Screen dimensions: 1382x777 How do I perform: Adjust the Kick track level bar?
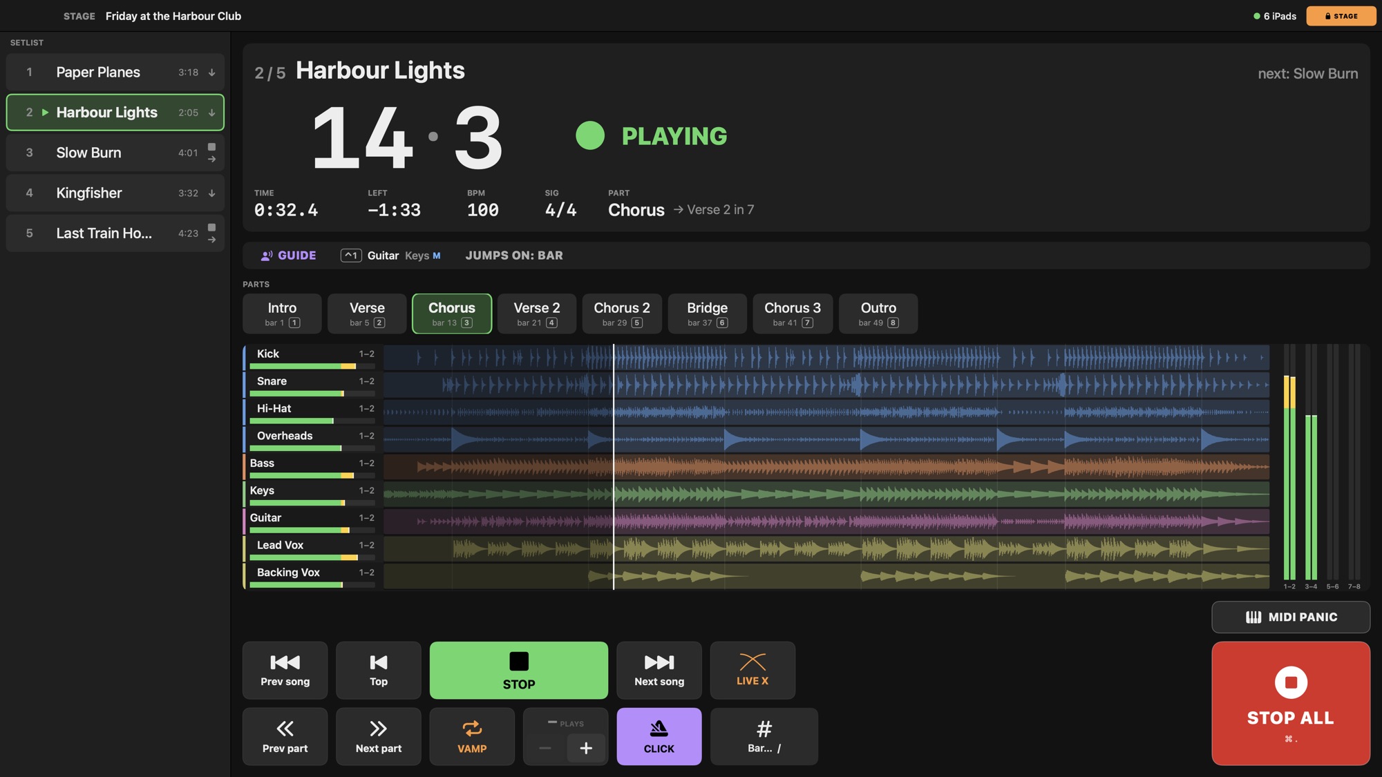click(312, 366)
